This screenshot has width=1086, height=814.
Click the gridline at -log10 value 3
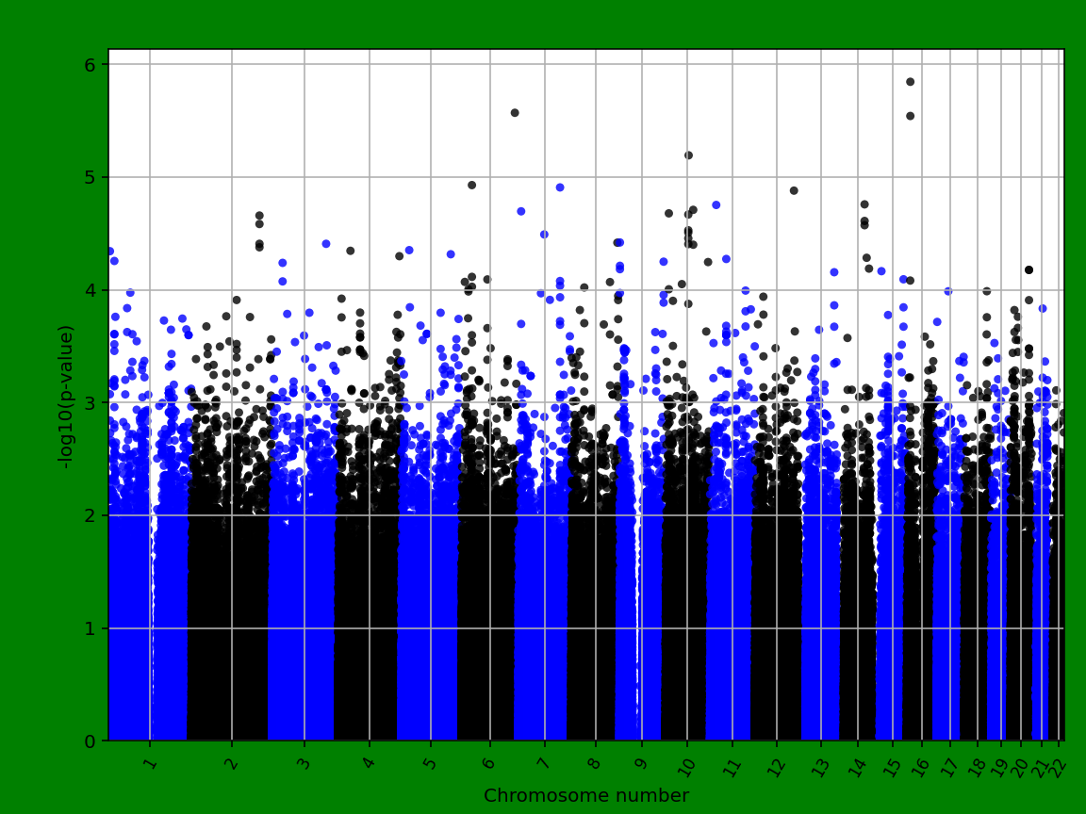coord(377,401)
